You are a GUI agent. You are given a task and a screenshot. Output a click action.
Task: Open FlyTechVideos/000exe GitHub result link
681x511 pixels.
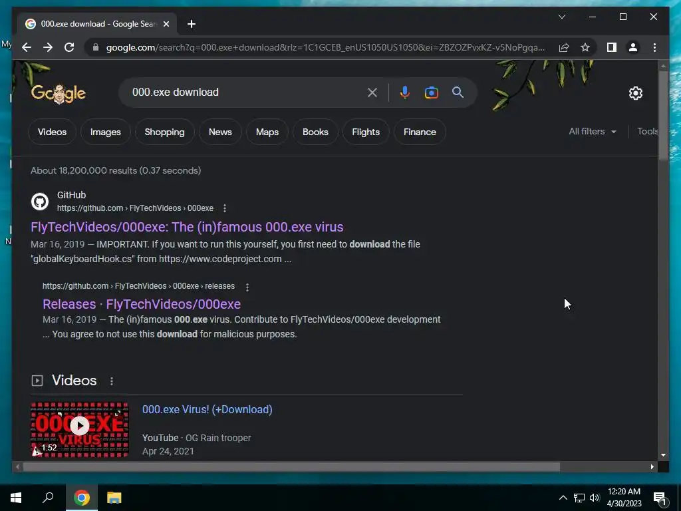coord(187,227)
